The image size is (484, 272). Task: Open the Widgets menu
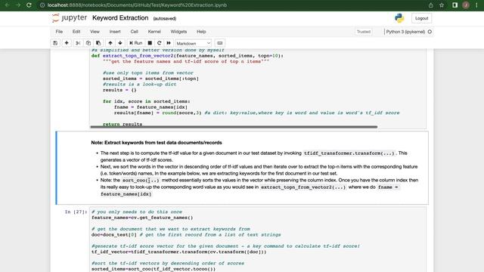coord(178,32)
